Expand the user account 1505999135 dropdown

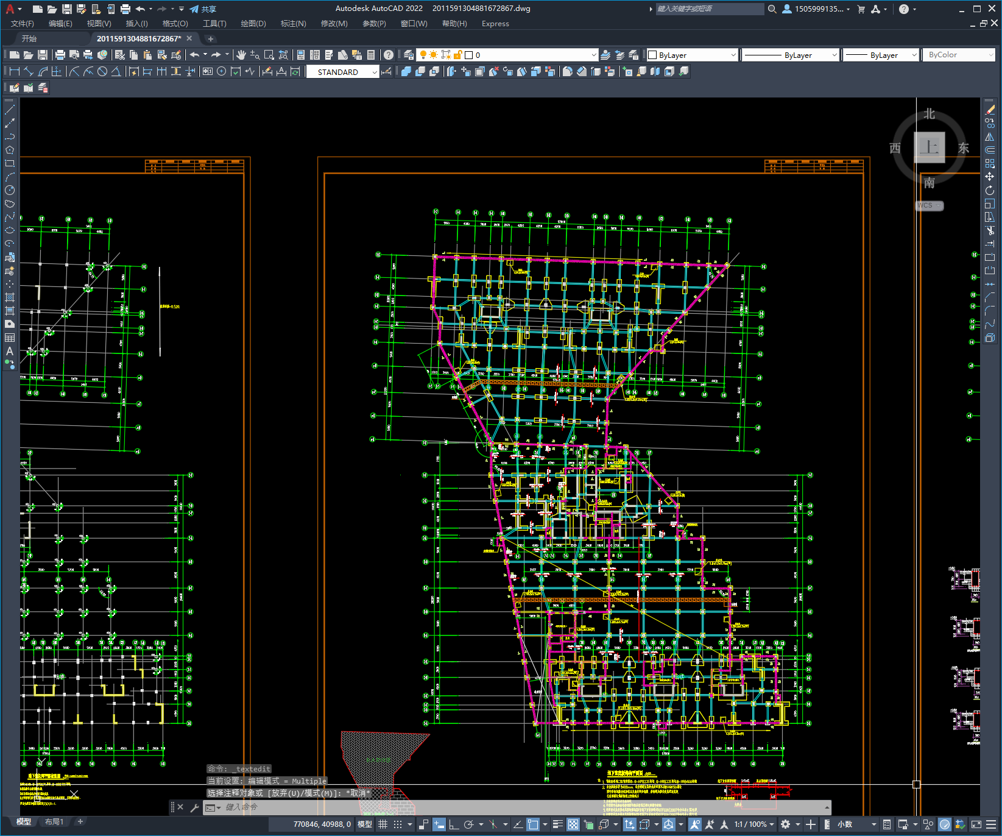point(816,9)
